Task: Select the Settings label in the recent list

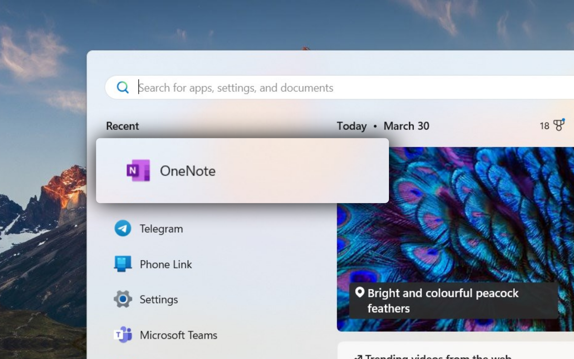Action: coord(159,299)
